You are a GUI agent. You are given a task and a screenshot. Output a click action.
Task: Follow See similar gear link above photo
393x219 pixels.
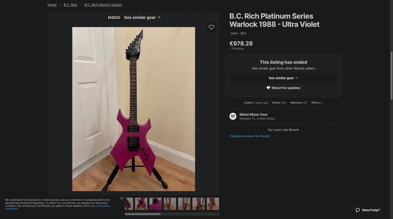[142, 17]
